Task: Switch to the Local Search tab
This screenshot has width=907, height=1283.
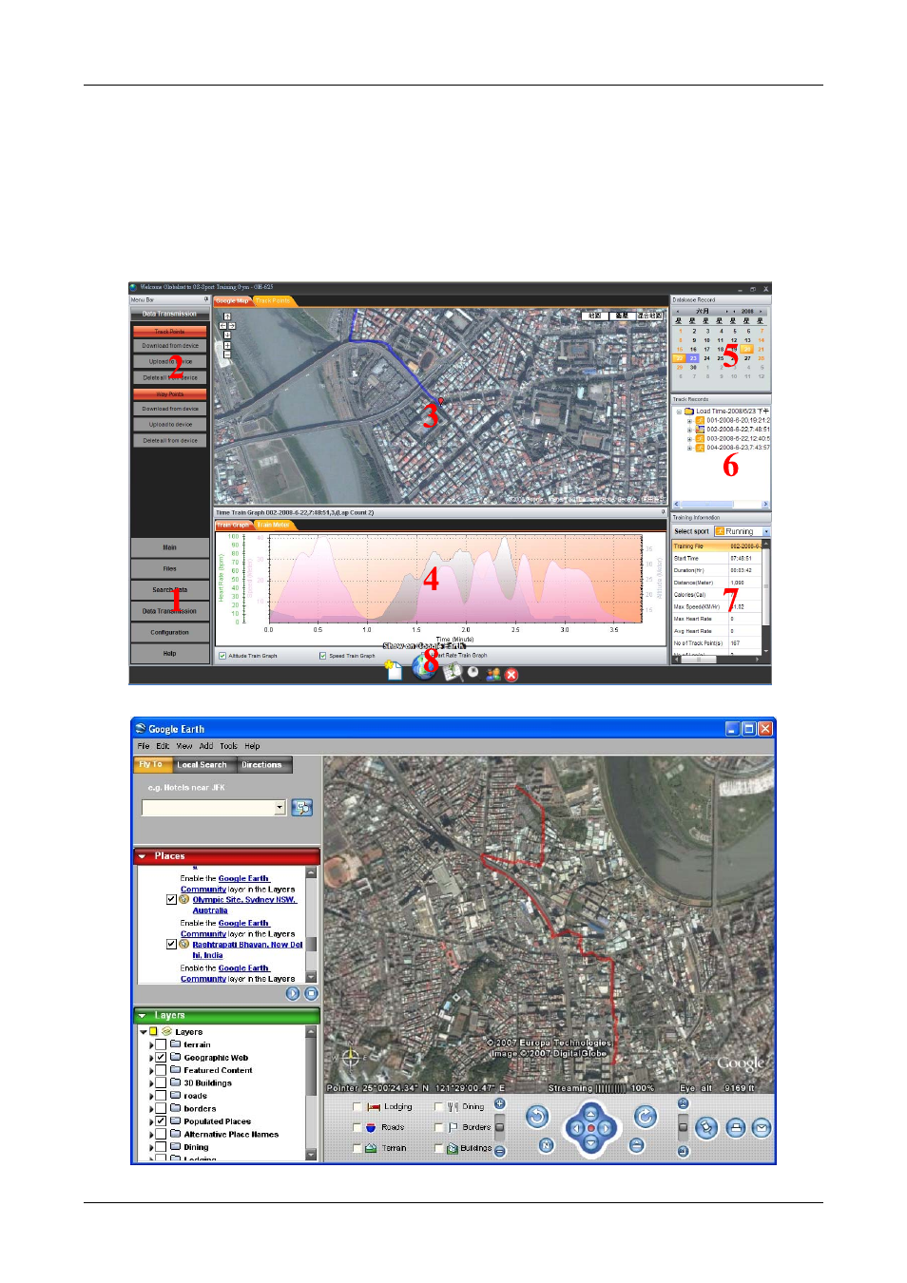Action: (203, 764)
